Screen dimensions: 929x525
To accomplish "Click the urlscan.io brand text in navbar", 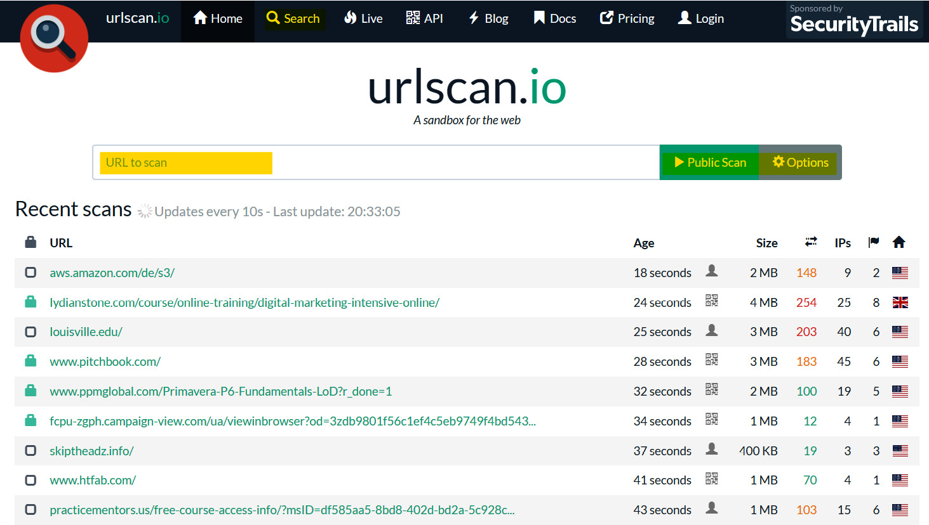I will [138, 18].
